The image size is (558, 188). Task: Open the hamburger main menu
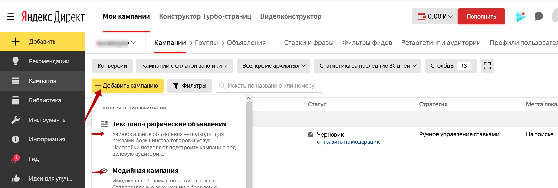pyautogui.click(x=11, y=17)
